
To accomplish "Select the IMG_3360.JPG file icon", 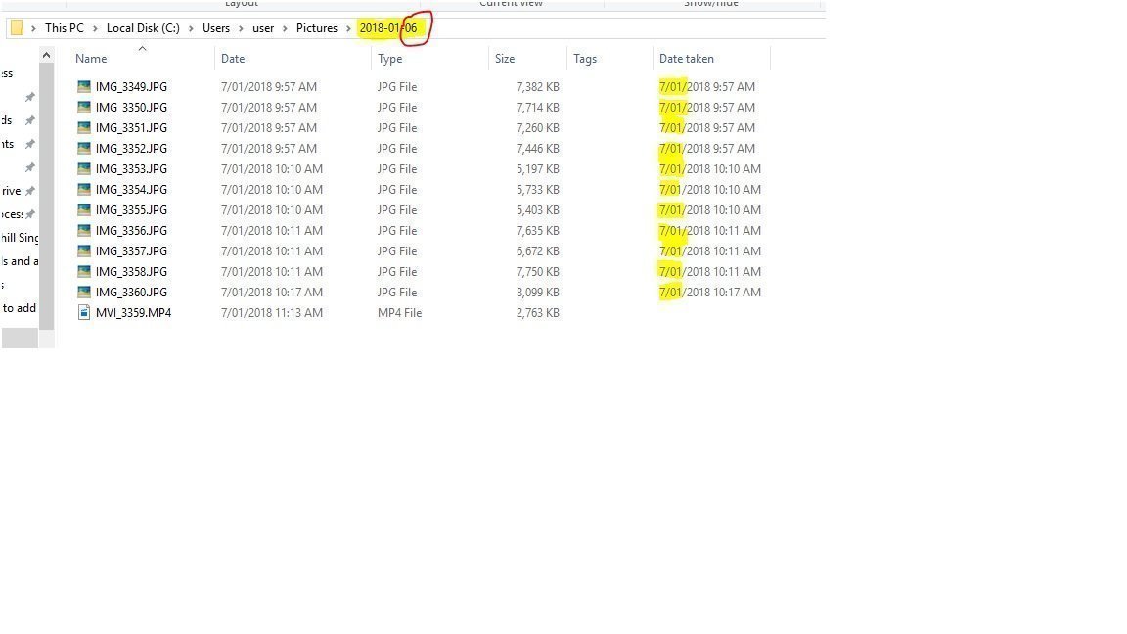I will [x=84, y=292].
